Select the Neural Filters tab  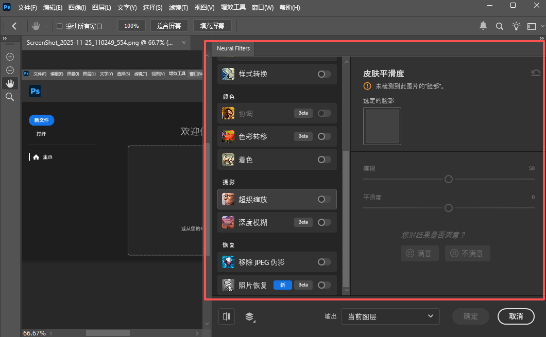coord(233,49)
